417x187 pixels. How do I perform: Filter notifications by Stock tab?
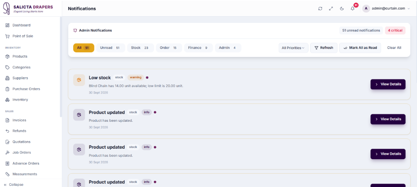[x=141, y=48]
